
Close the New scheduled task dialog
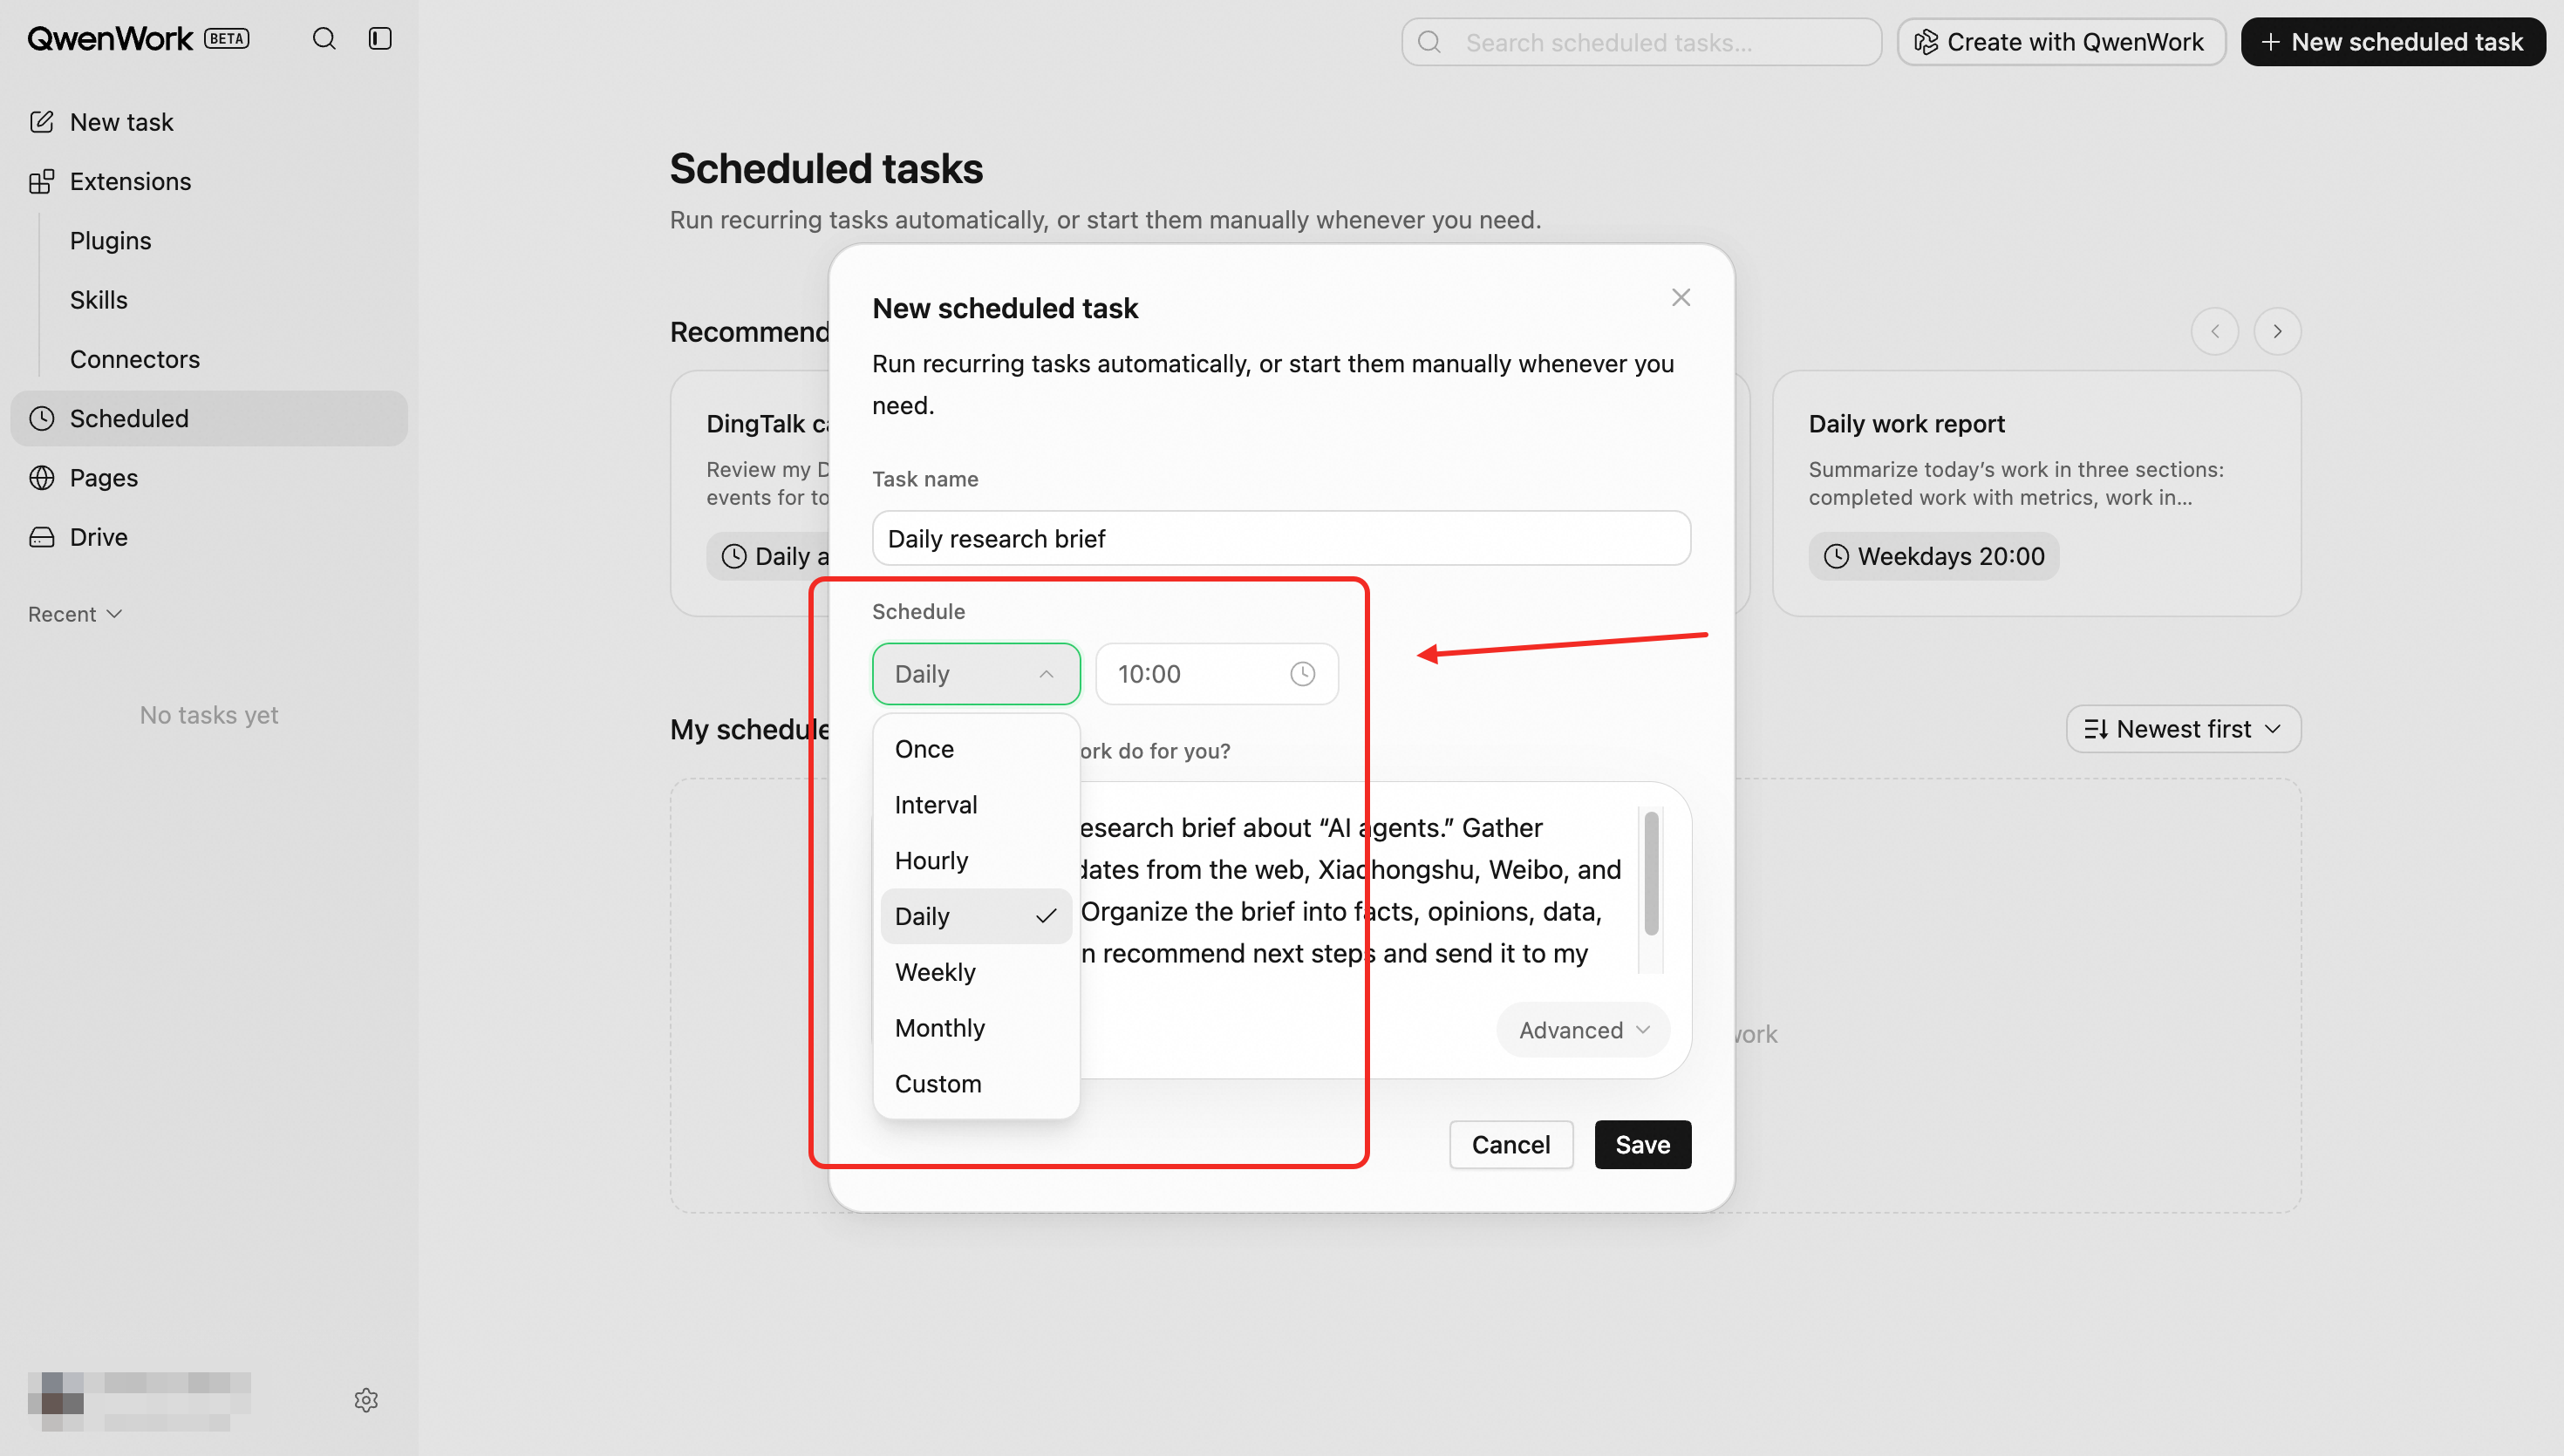(x=1681, y=297)
